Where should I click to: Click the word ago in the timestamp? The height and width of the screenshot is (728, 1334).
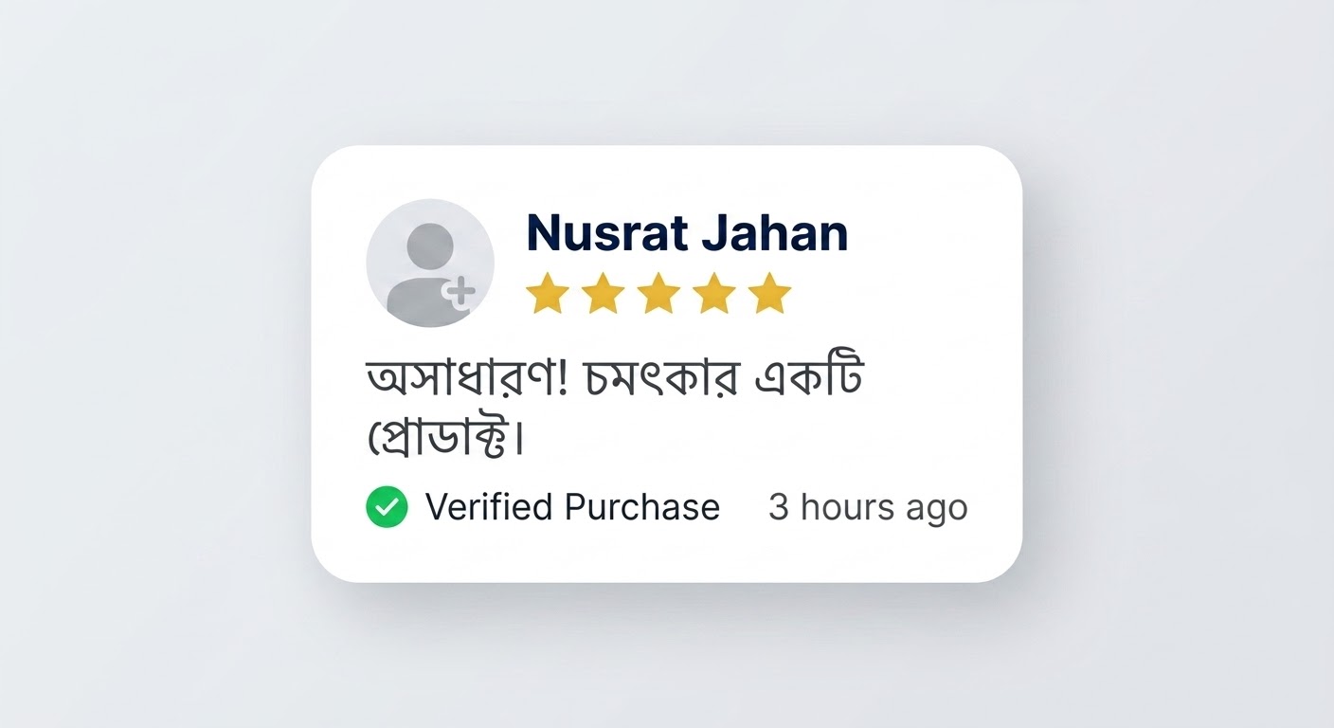[937, 510]
